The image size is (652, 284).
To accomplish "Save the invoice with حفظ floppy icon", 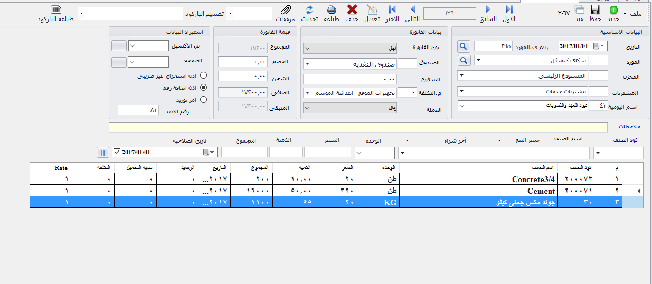I will point(595,10).
